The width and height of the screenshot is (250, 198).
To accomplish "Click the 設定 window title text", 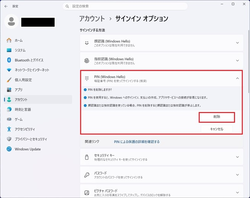I will pyautogui.click(x=15, y=6).
